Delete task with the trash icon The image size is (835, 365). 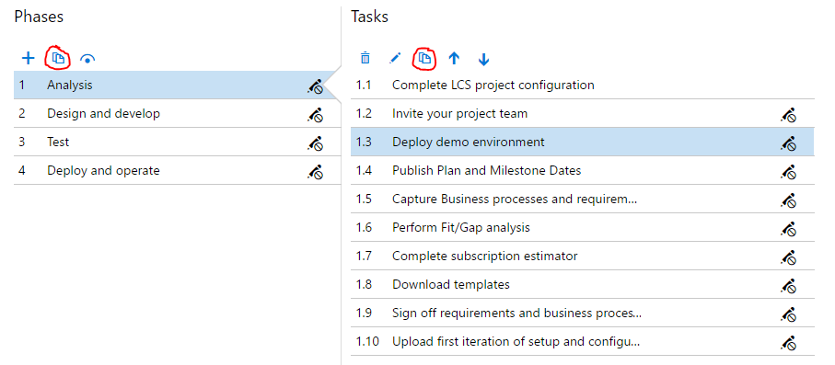pyautogui.click(x=365, y=58)
